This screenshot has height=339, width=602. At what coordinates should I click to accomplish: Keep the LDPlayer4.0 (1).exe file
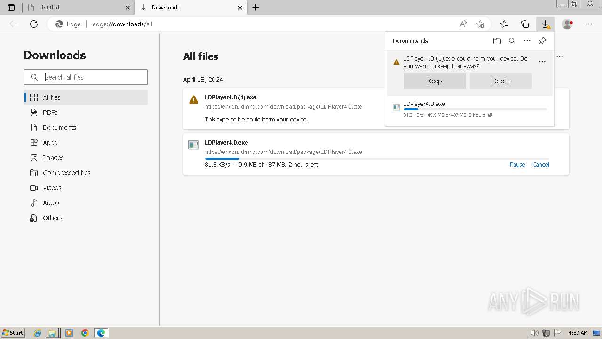tap(435, 81)
